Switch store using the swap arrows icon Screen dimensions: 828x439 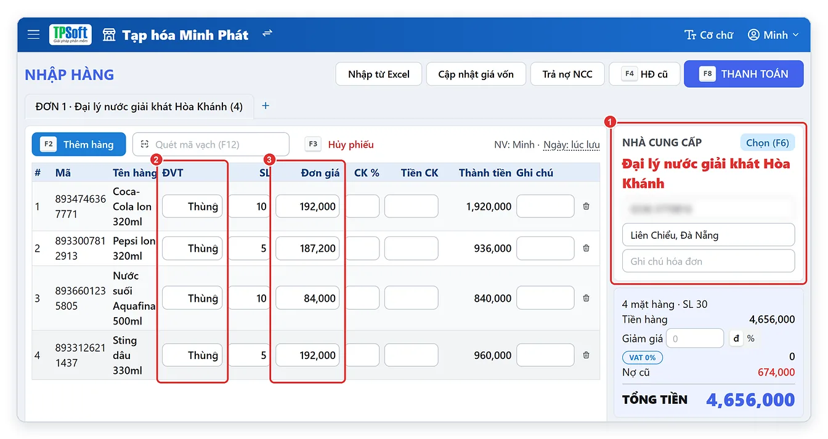point(267,33)
